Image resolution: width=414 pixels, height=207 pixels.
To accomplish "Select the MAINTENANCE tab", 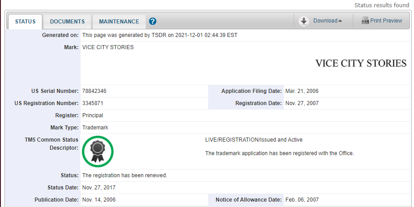I will click(x=119, y=22).
